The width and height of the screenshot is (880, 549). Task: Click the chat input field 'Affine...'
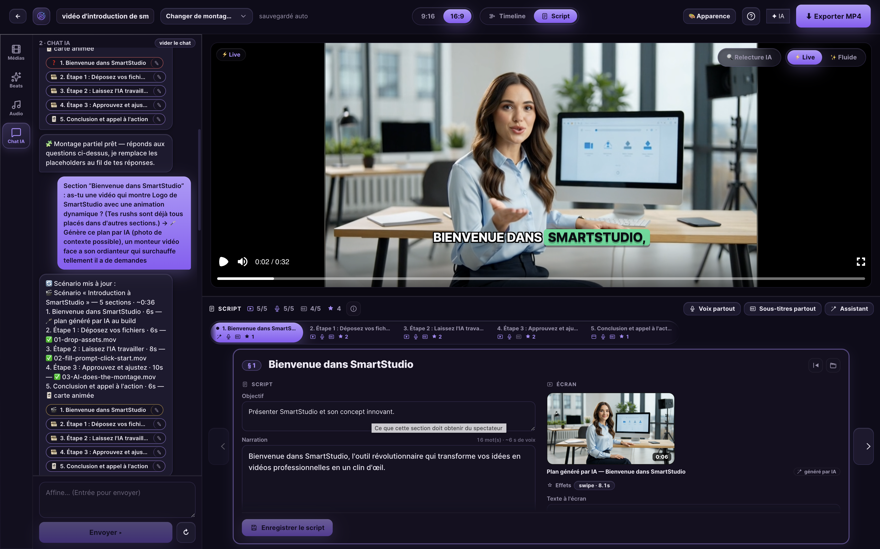point(117,500)
